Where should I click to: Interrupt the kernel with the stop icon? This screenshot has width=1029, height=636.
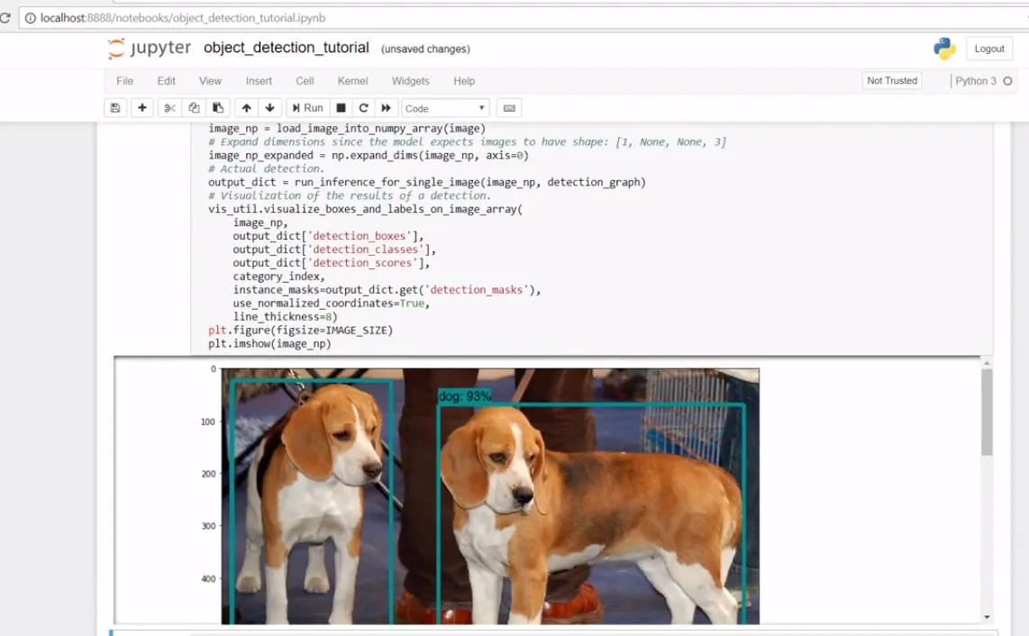click(x=341, y=107)
